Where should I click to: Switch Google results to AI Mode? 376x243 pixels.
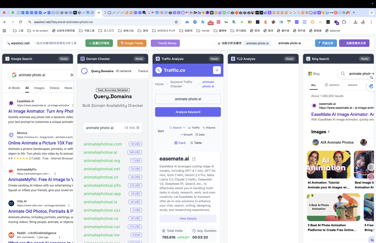click(14, 88)
